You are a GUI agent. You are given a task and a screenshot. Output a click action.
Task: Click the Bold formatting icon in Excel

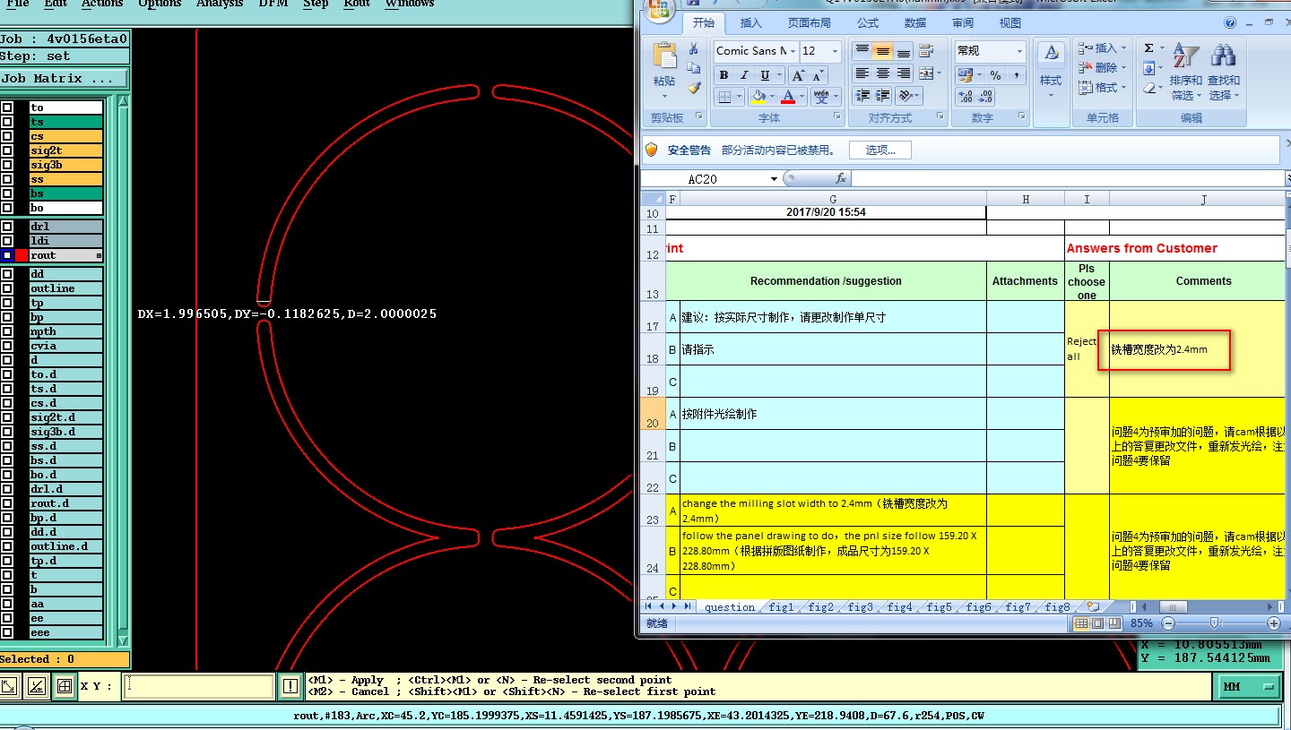[x=723, y=74]
